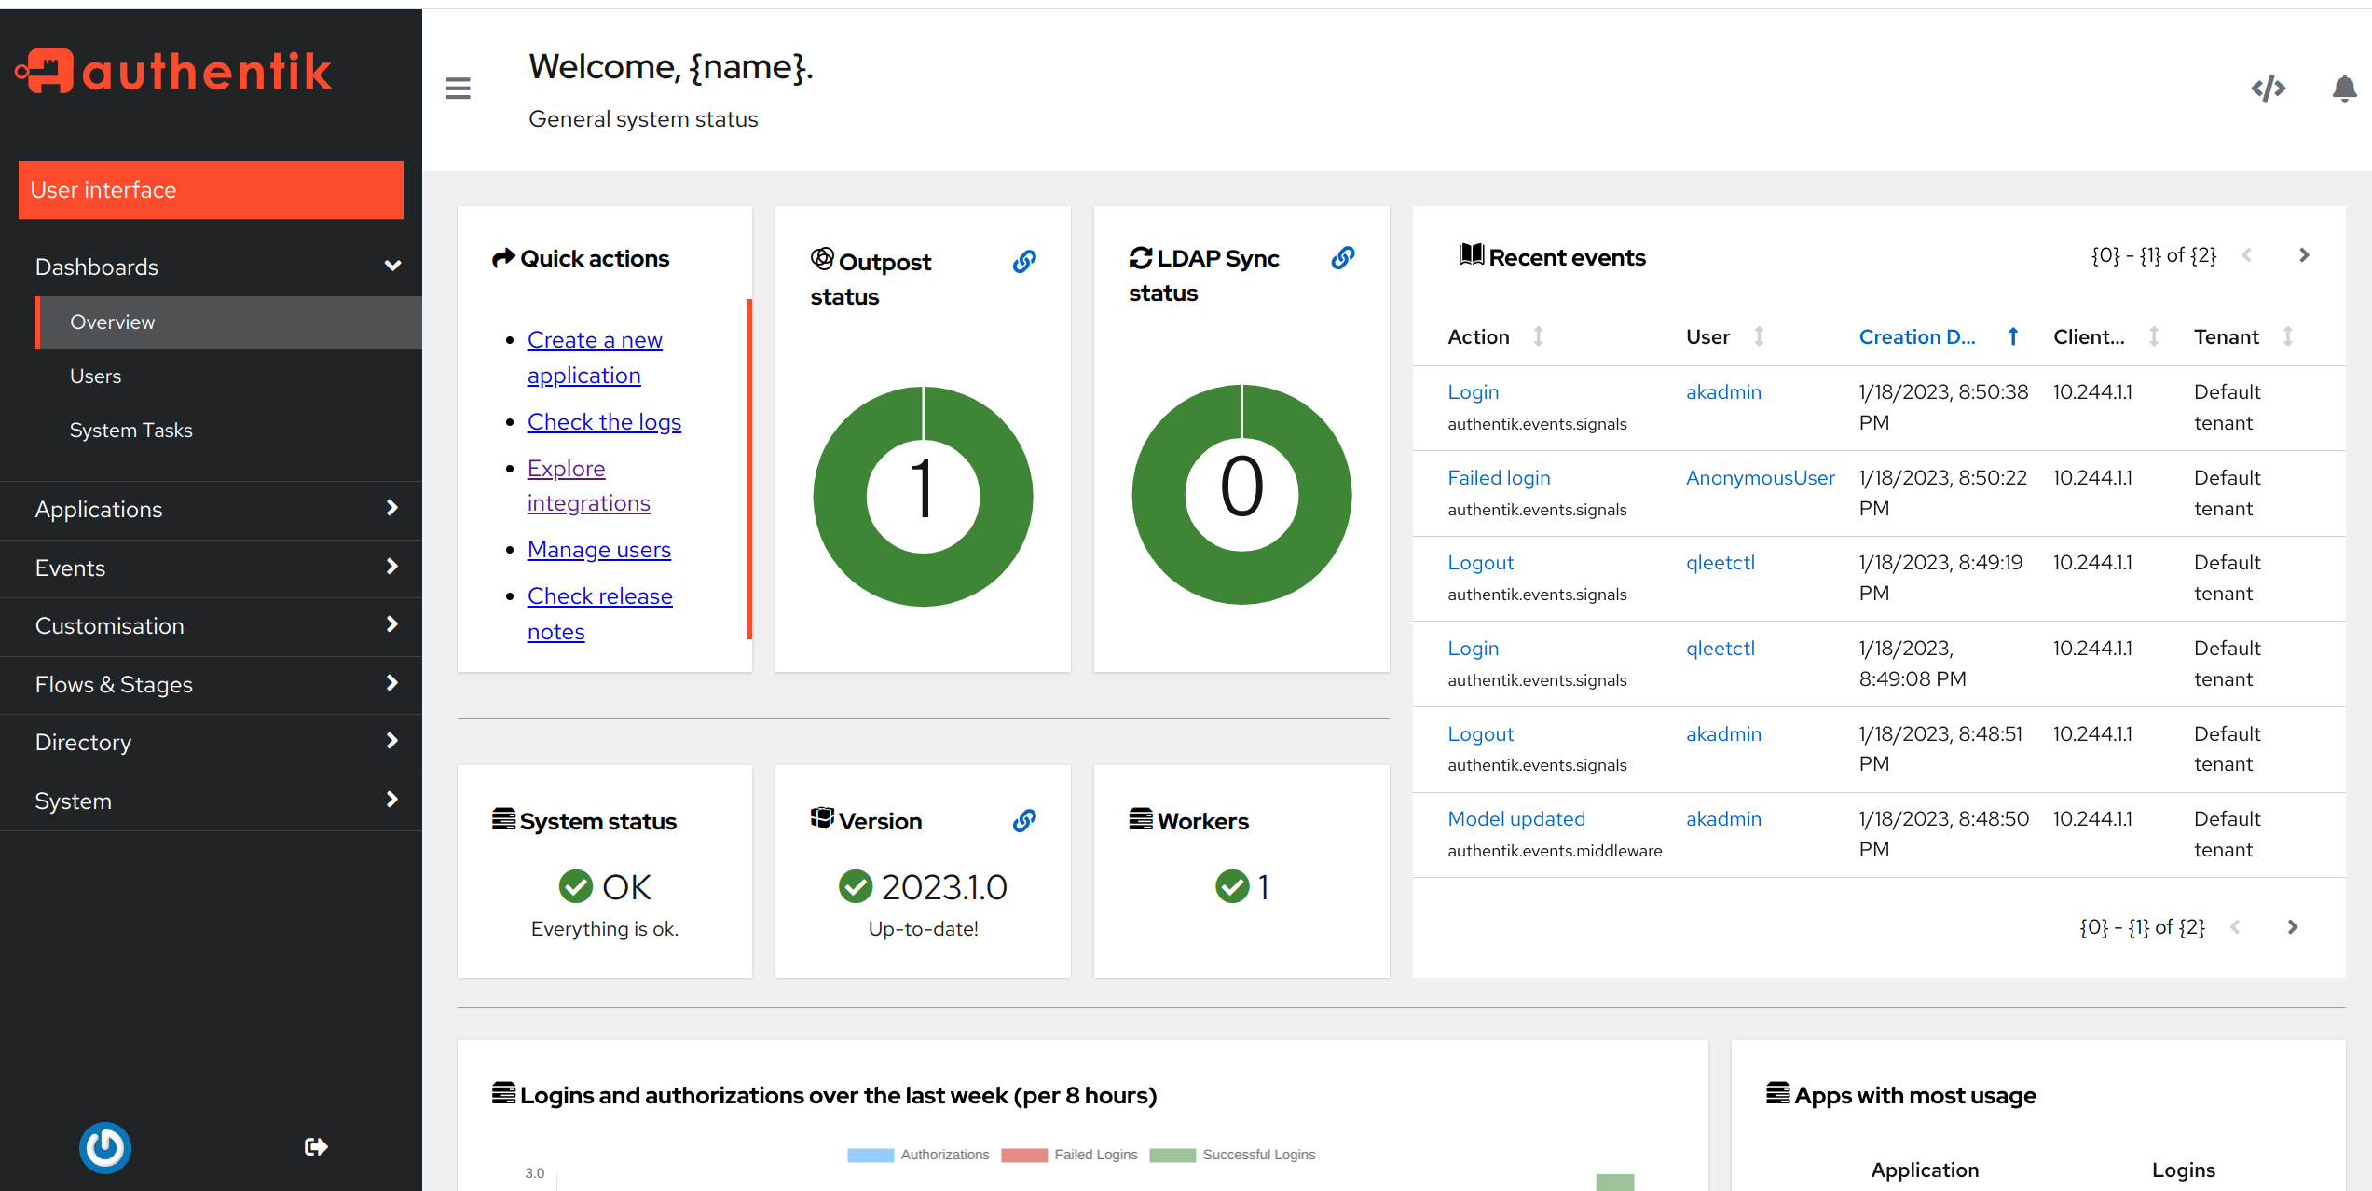This screenshot has height=1191, width=2372.
Task: Click the logout icon in the sidebar
Action: pos(315,1147)
